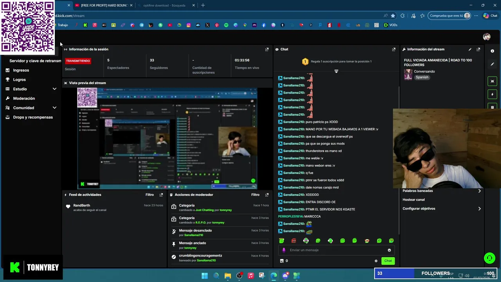The height and width of the screenshot is (282, 501).
Task: Insert the red angry emote
Action: click(x=294, y=240)
